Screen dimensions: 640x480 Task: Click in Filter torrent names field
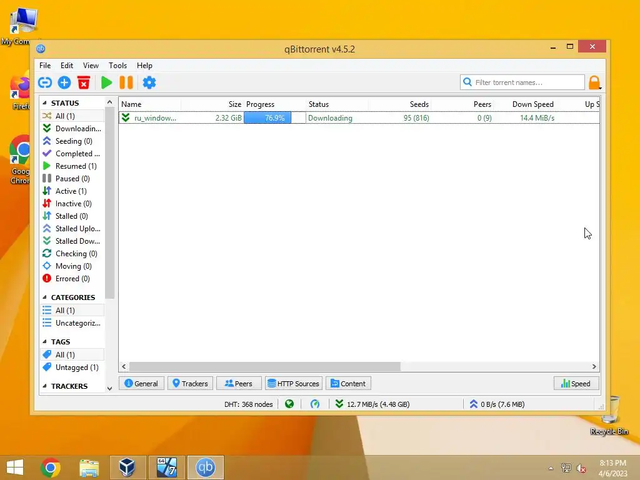(x=522, y=82)
